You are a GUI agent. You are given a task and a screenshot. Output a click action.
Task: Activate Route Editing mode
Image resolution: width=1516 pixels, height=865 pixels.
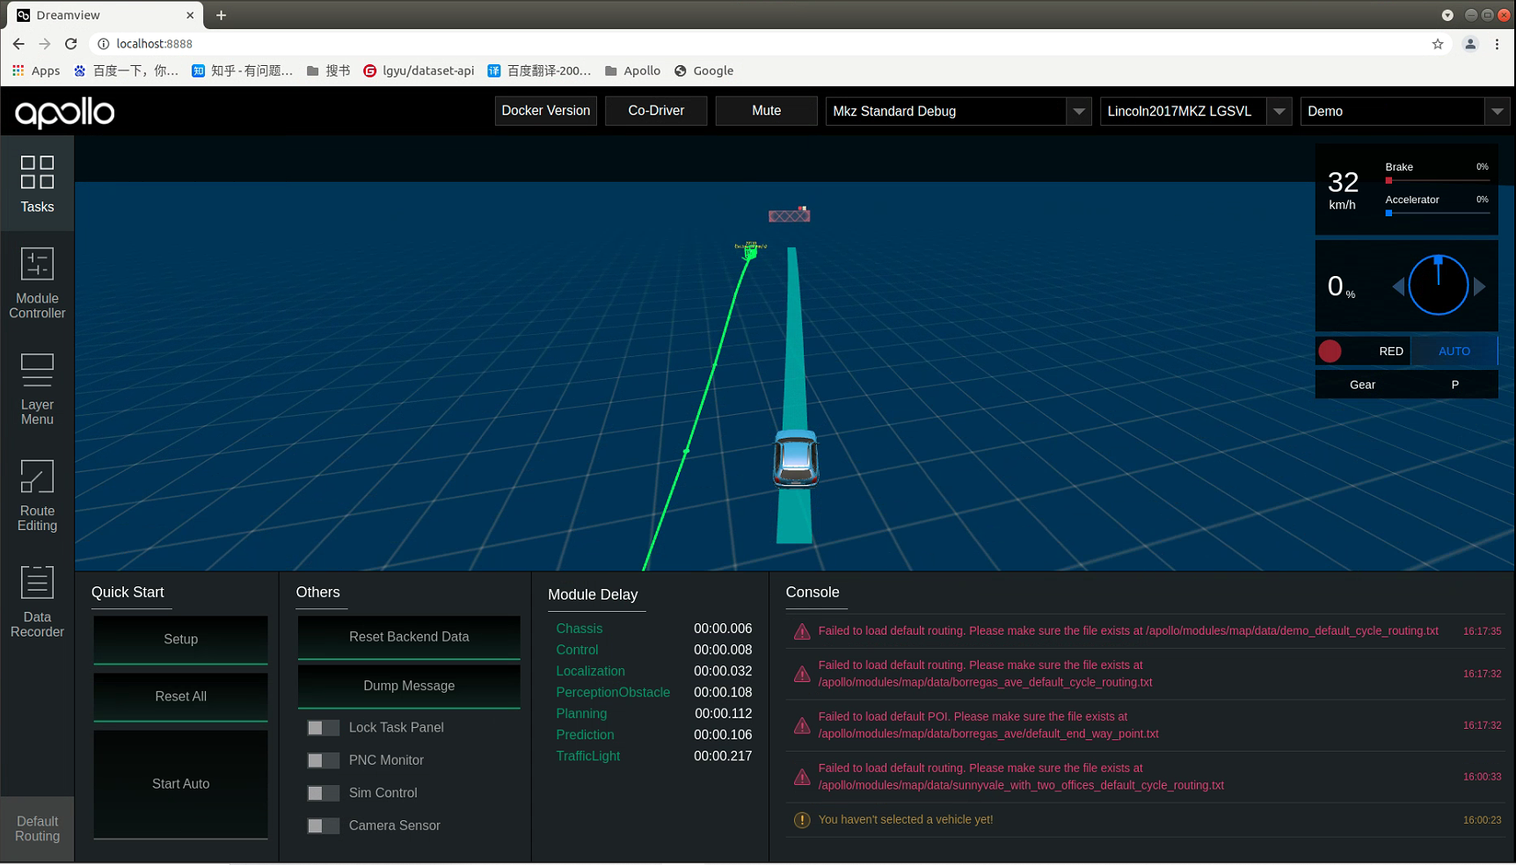pos(37,495)
